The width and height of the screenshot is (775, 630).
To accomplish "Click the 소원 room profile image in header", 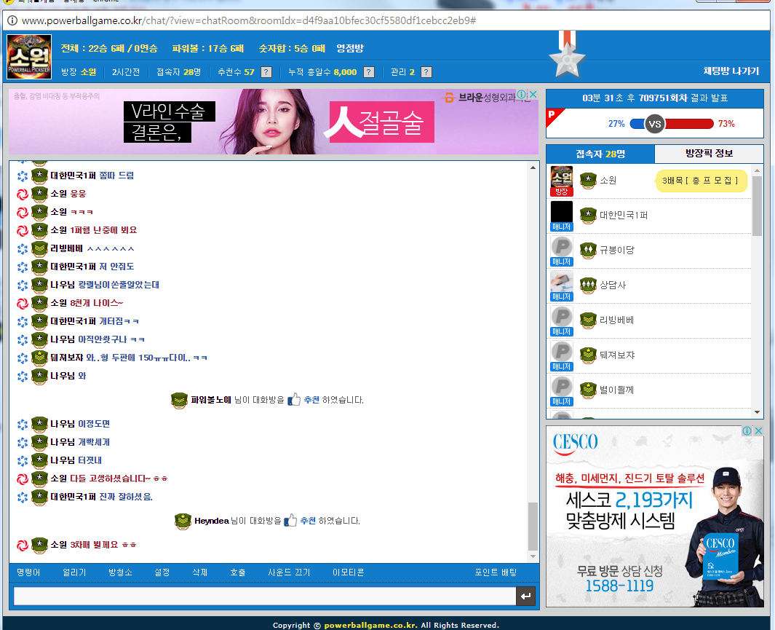I will pyautogui.click(x=29, y=57).
